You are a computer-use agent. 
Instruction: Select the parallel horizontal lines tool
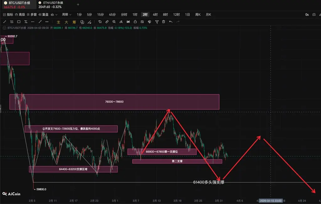pos(12,22)
